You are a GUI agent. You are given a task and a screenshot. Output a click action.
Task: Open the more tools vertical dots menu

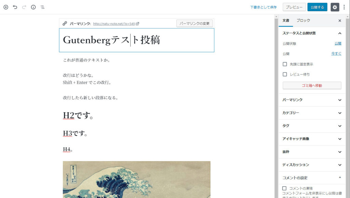(x=344, y=7)
